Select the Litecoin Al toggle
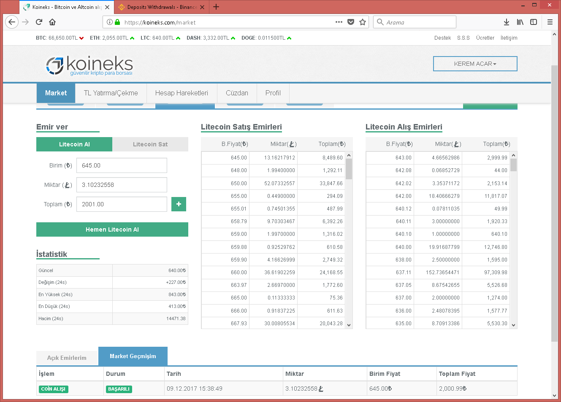This screenshot has width=561, height=402. click(74, 144)
